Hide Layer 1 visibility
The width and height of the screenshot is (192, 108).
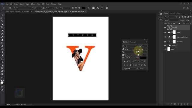point(165,49)
